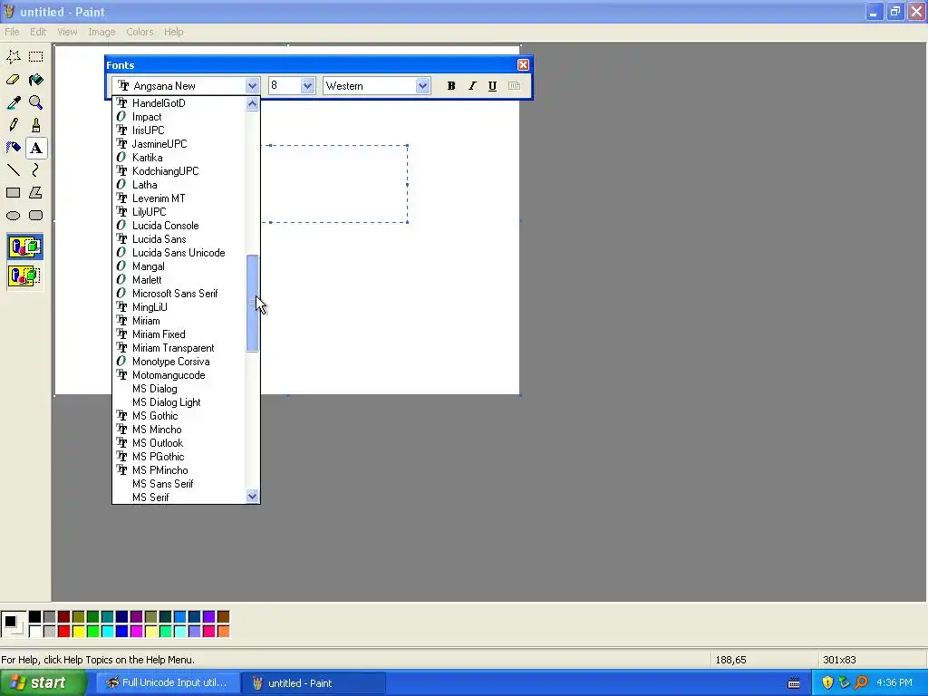This screenshot has height=696, width=928.
Task: Select the Brush tool
Action: (x=36, y=125)
